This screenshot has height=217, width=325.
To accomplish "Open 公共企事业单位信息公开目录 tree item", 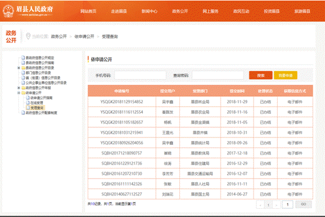I will (x=46, y=83).
